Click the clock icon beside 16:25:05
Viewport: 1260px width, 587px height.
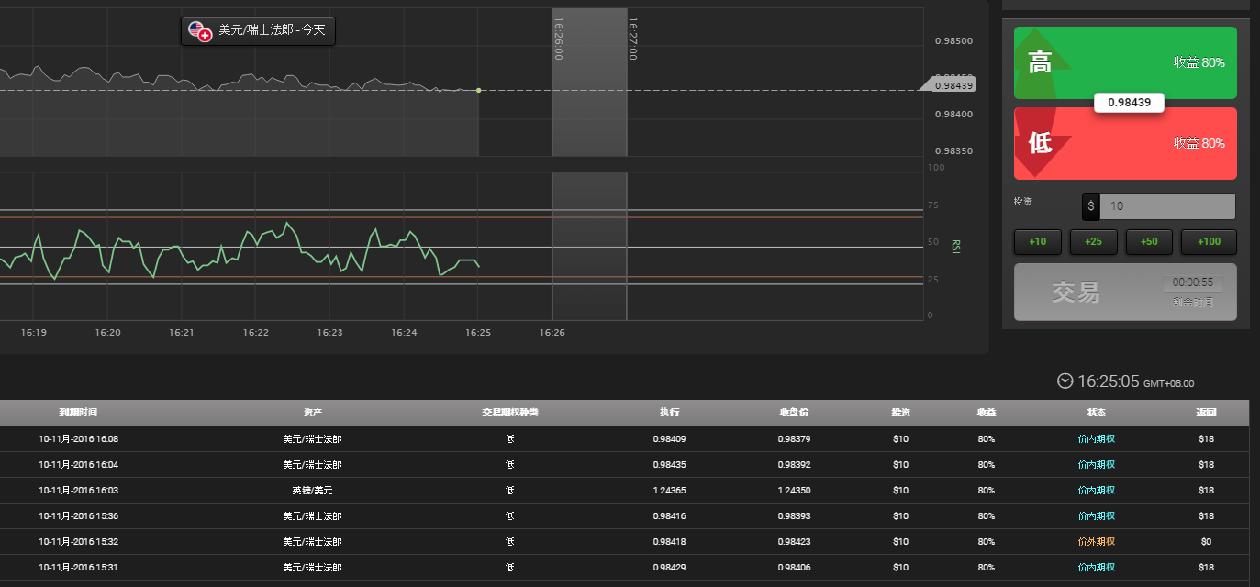point(1065,381)
